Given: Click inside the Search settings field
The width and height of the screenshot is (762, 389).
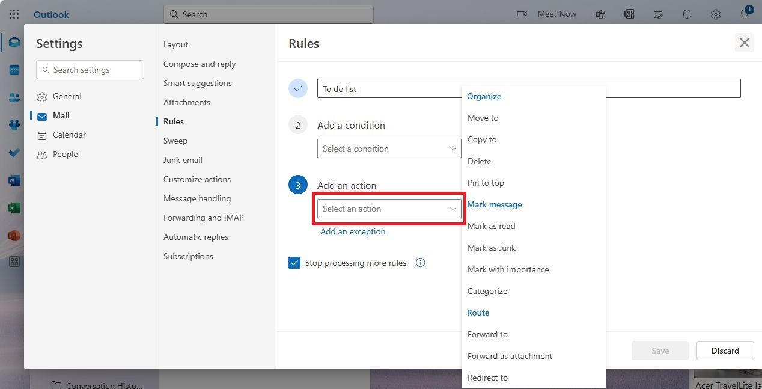Looking at the screenshot, I should coord(90,70).
